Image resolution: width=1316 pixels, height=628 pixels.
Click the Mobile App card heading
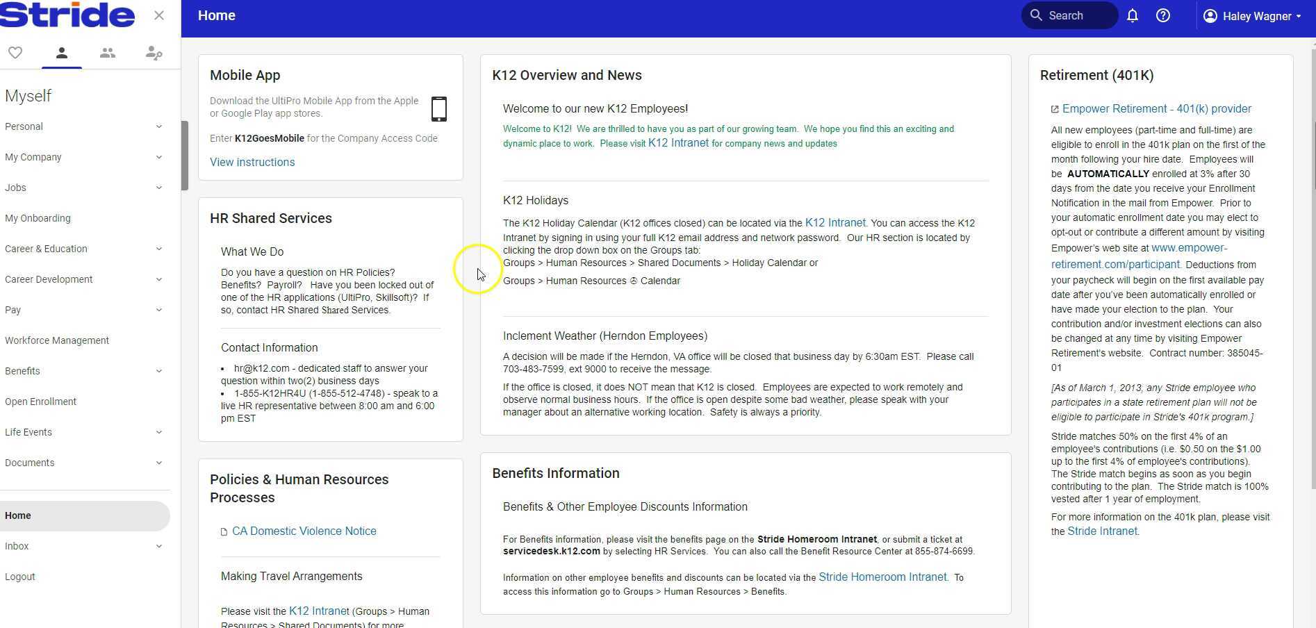[x=245, y=75]
